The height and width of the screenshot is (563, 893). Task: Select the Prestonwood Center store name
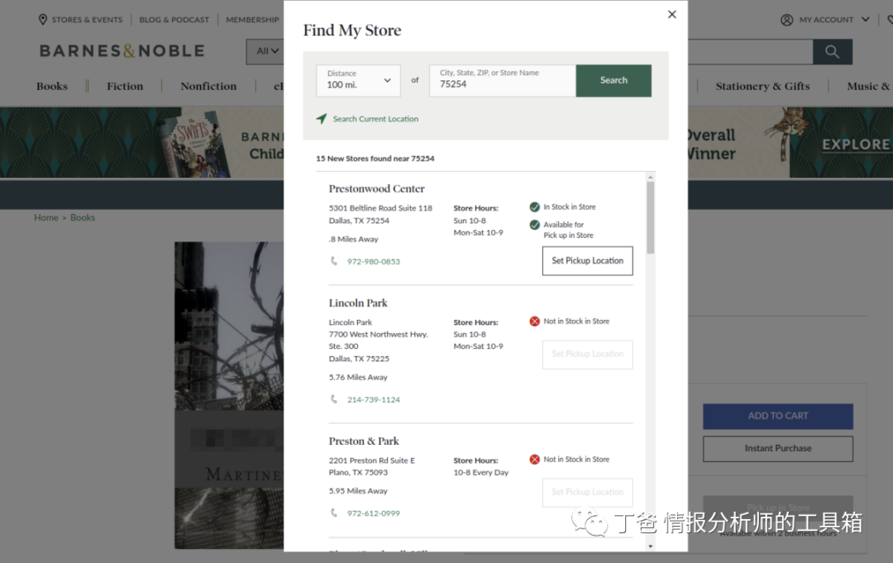click(x=376, y=188)
